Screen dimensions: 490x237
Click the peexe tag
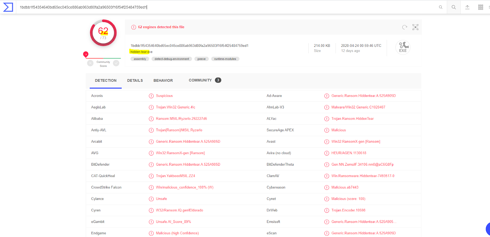click(x=202, y=59)
